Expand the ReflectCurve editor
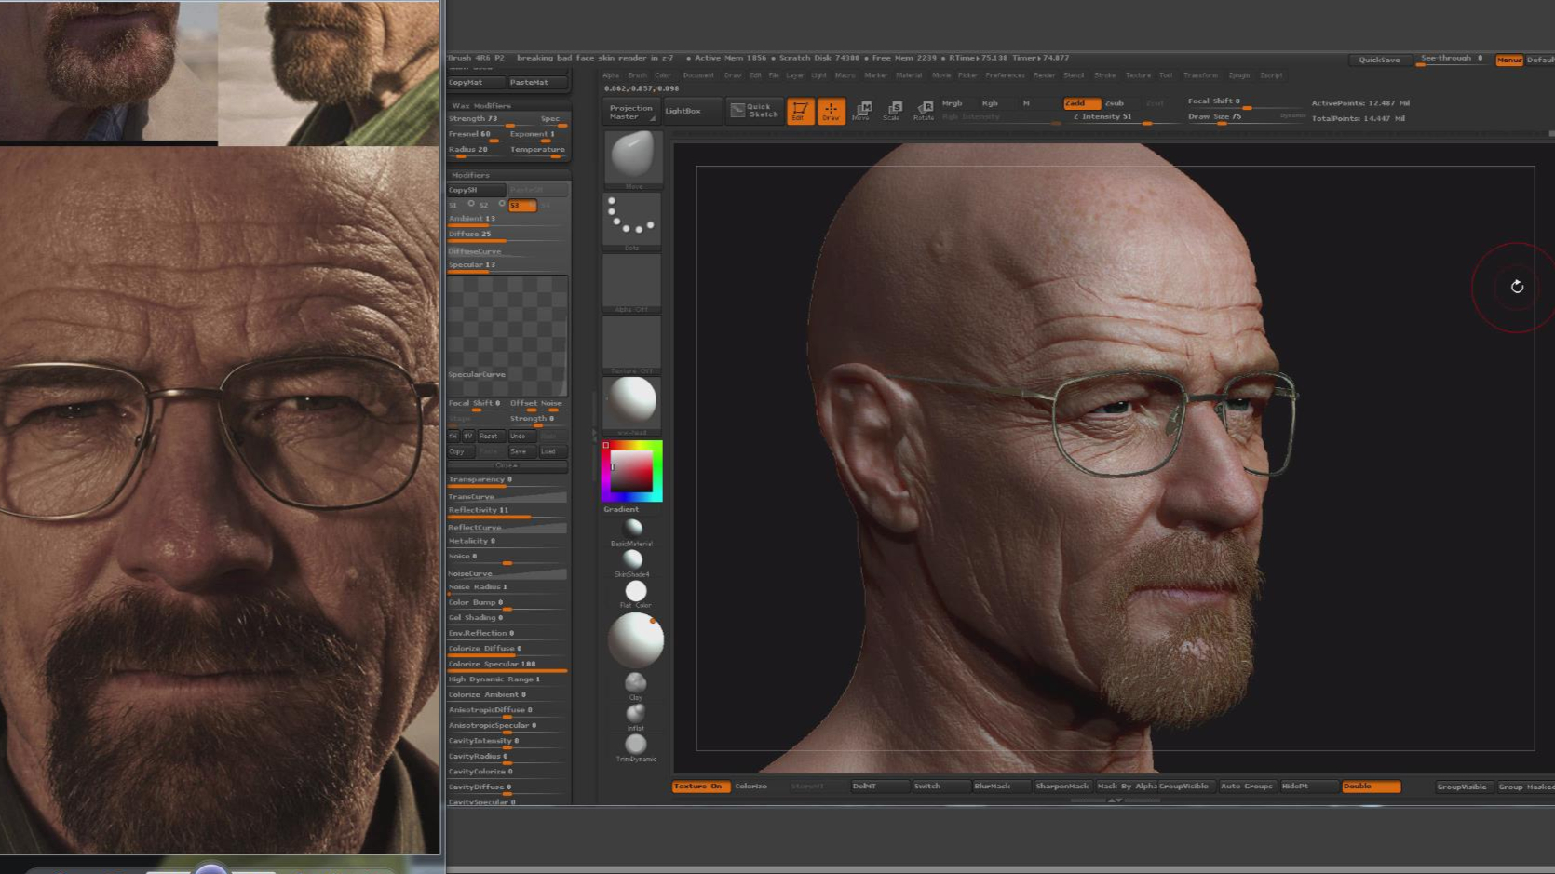Image resolution: width=1555 pixels, height=874 pixels. [507, 528]
